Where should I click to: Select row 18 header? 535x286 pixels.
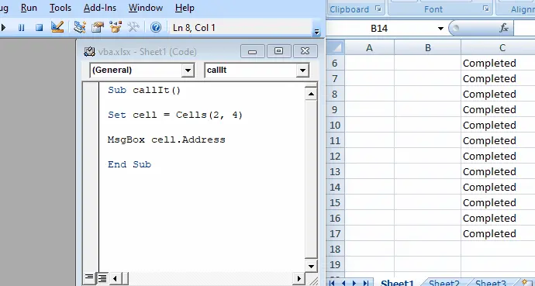[x=335, y=250]
